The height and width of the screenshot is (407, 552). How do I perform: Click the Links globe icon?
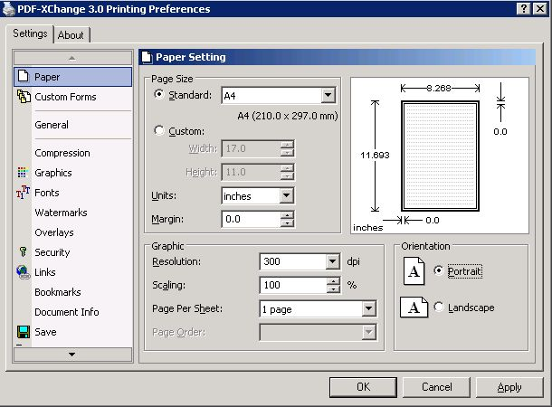coord(24,272)
